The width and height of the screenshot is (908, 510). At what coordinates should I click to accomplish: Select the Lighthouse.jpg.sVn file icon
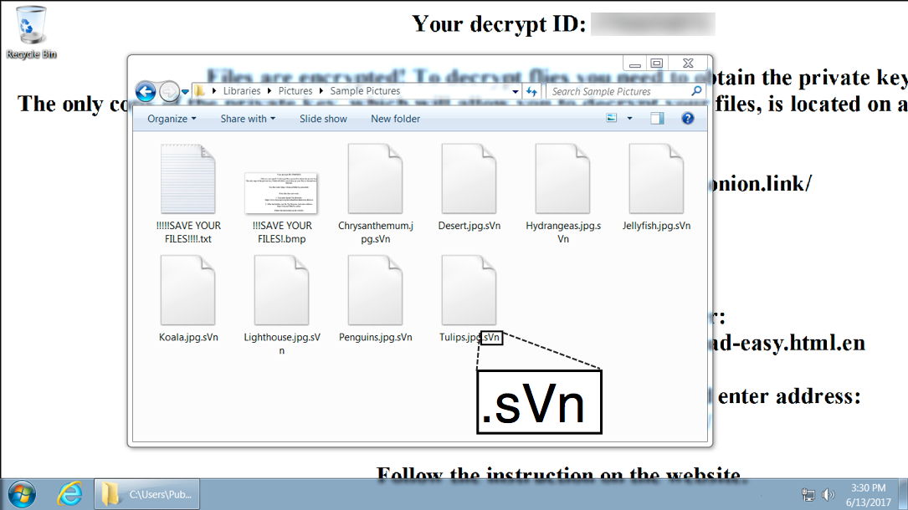(x=281, y=291)
